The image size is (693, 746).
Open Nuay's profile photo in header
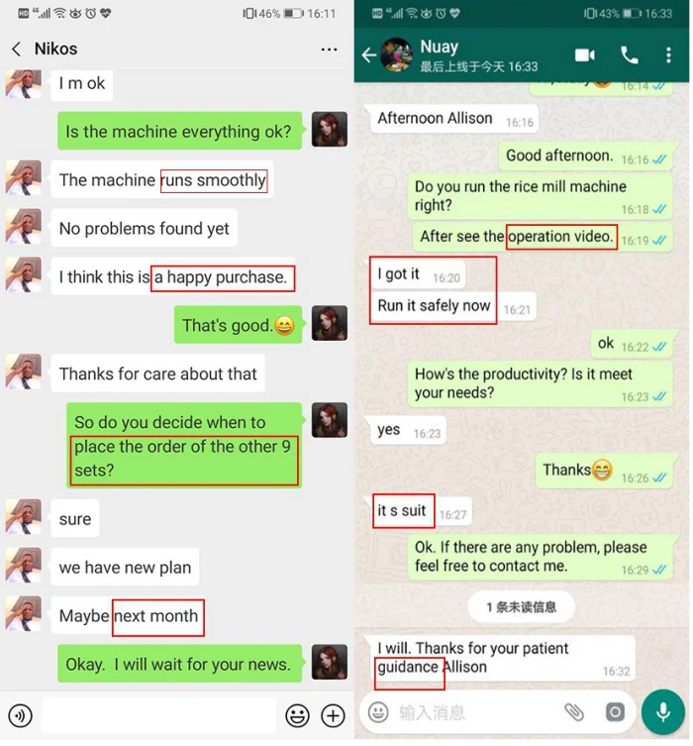click(396, 55)
